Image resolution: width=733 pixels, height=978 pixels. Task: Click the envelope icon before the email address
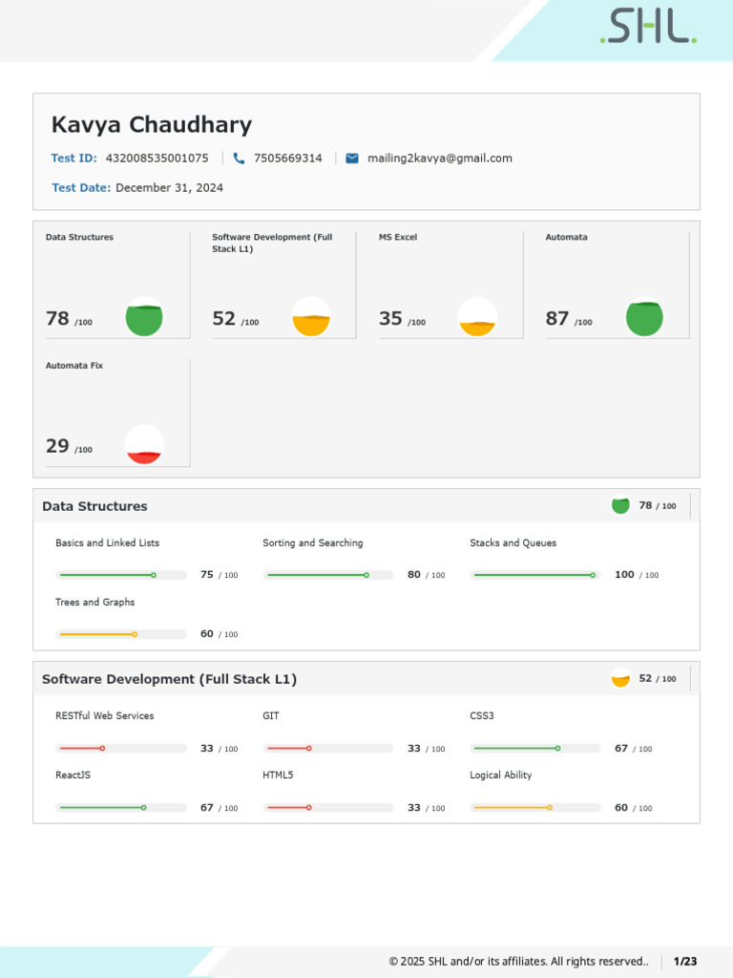point(352,159)
